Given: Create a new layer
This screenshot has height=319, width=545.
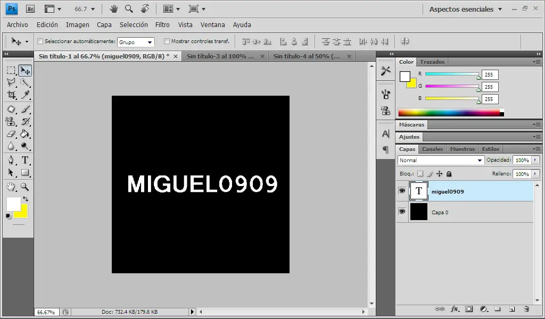Looking at the screenshot, I should pyautogui.click(x=512, y=309).
